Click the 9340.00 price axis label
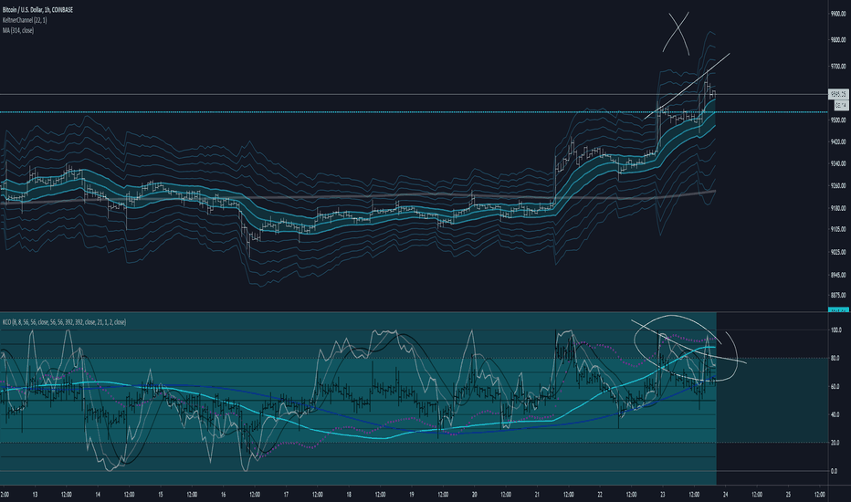Image resolution: width=851 pixels, height=502 pixels. click(x=838, y=163)
